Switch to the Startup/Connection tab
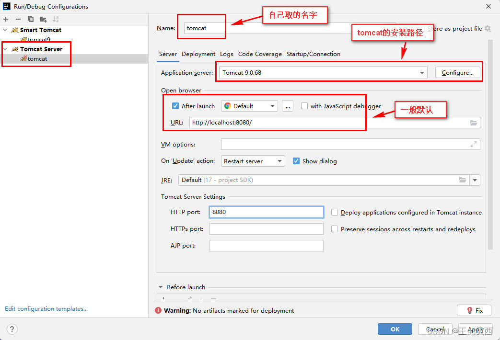 pyautogui.click(x=314, y=54)
